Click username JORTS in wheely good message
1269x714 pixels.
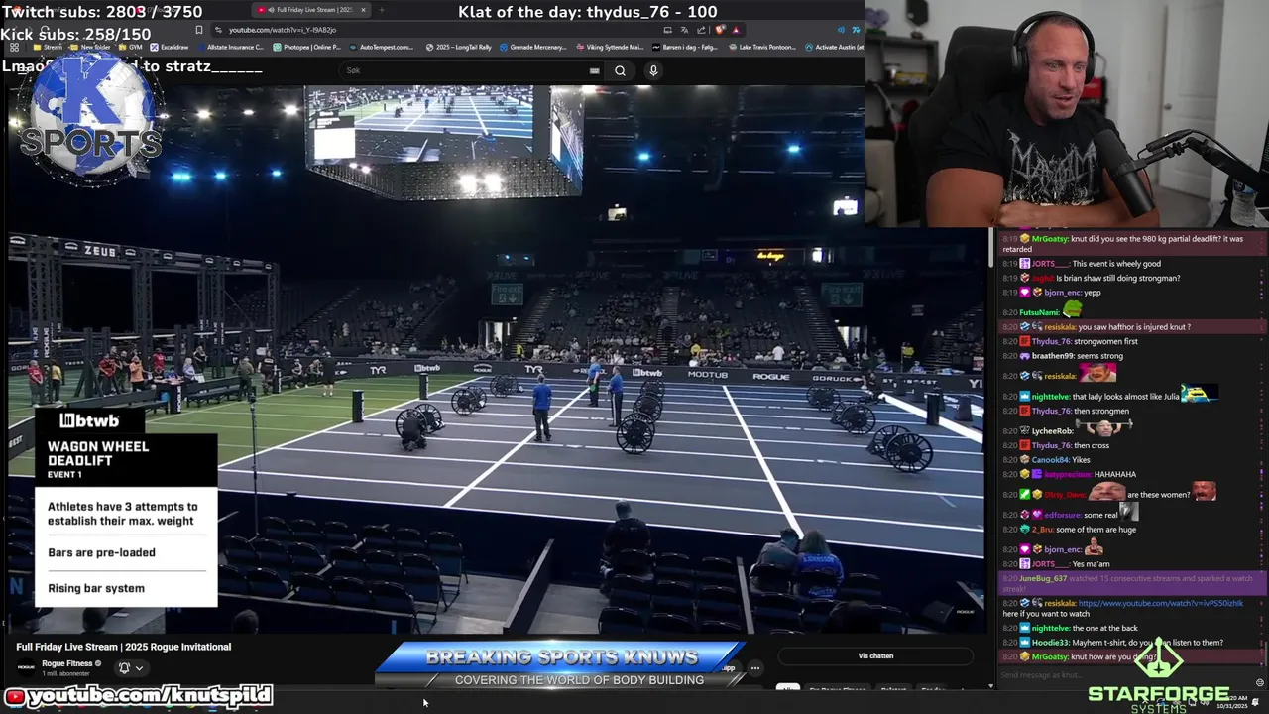coord(1050,264)
